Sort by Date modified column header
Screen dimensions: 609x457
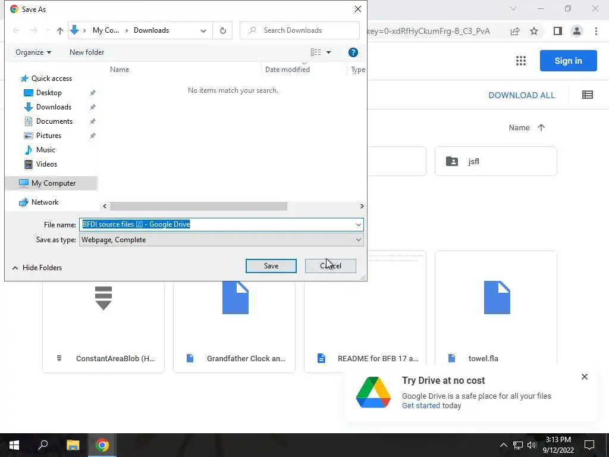point(287,70)
